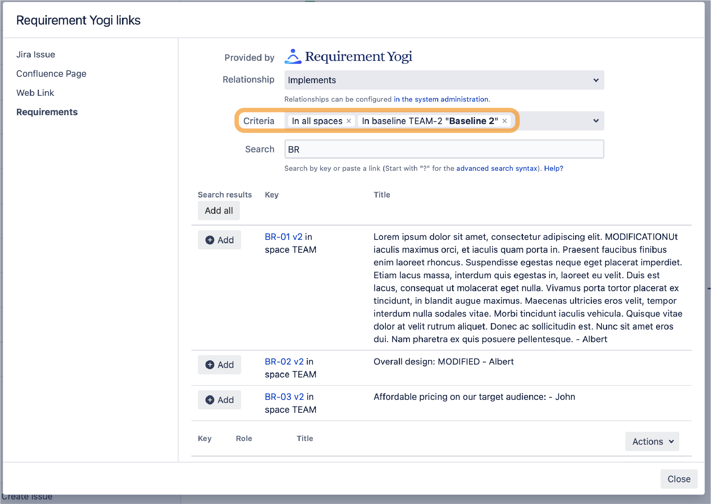Open the Actions dropdown
The height and width of the screenshot is (504, 711).
pos(651,441)
